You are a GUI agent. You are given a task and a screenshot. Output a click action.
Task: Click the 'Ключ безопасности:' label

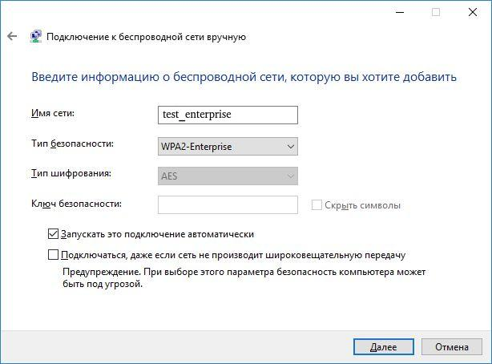76,204
